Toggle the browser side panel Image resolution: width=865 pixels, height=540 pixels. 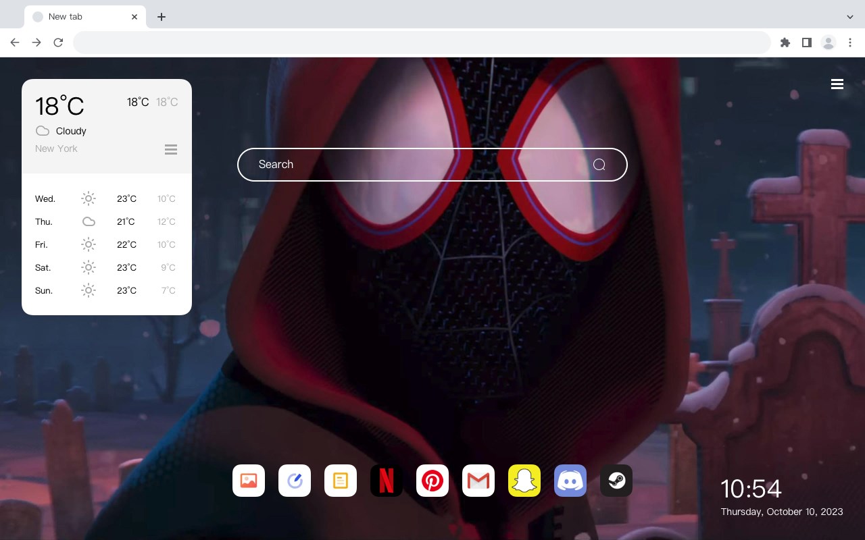(x=807, y=43)
